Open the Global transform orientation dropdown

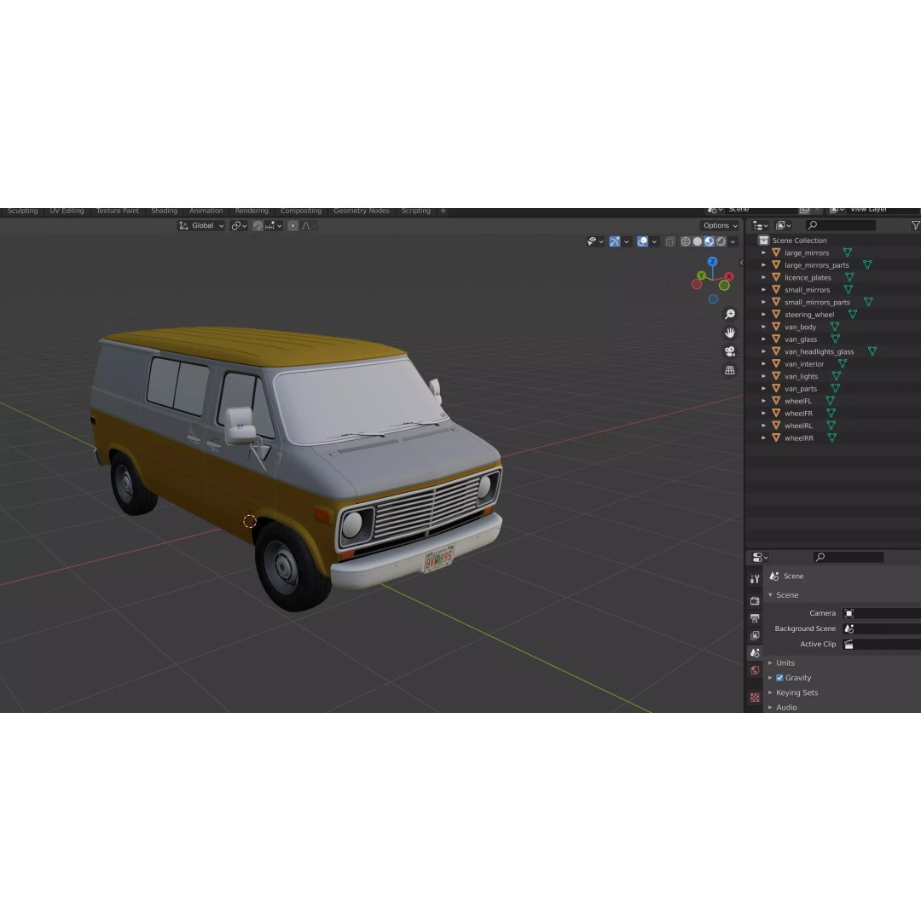(202, 225)
